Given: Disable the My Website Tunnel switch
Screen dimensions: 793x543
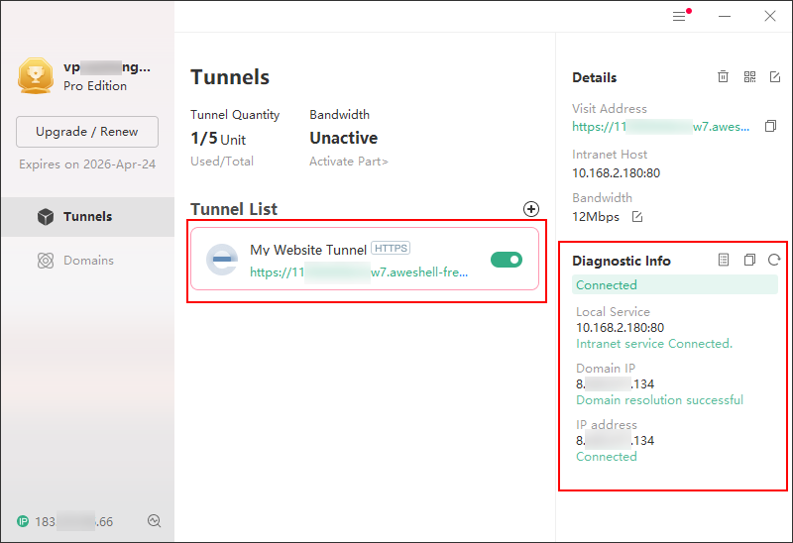Looking at the screenshot, I should [507, 260].
